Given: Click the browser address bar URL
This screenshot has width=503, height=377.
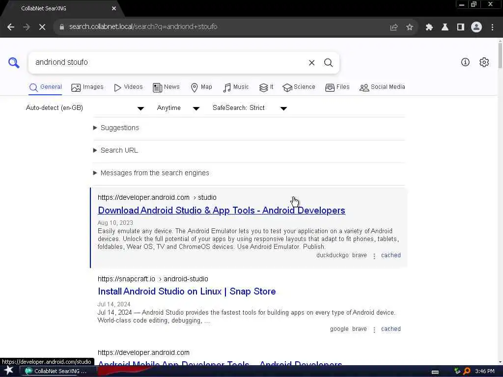Looking at the screenshot, I should (x=143, y=27).
